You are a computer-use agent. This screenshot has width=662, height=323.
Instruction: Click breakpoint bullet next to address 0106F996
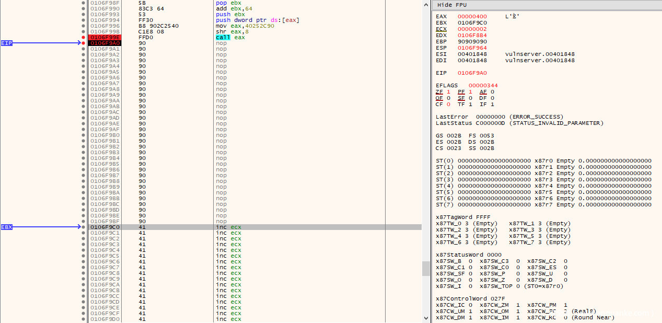(x=84, y=26)
